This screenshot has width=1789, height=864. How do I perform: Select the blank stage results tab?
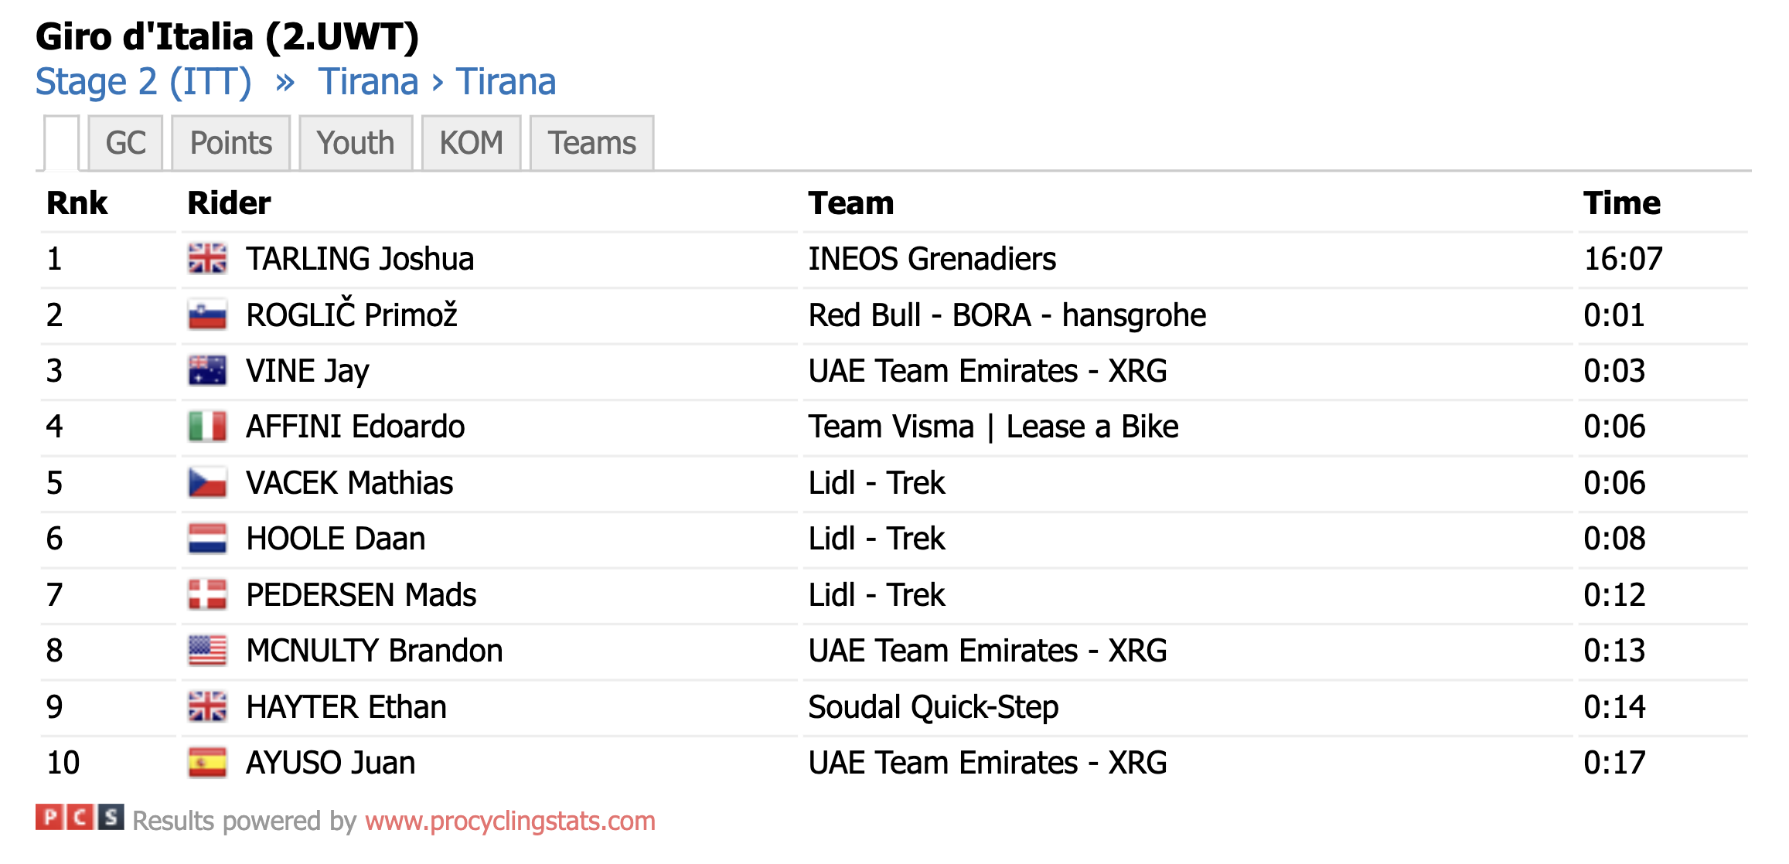tap(62, 143)
